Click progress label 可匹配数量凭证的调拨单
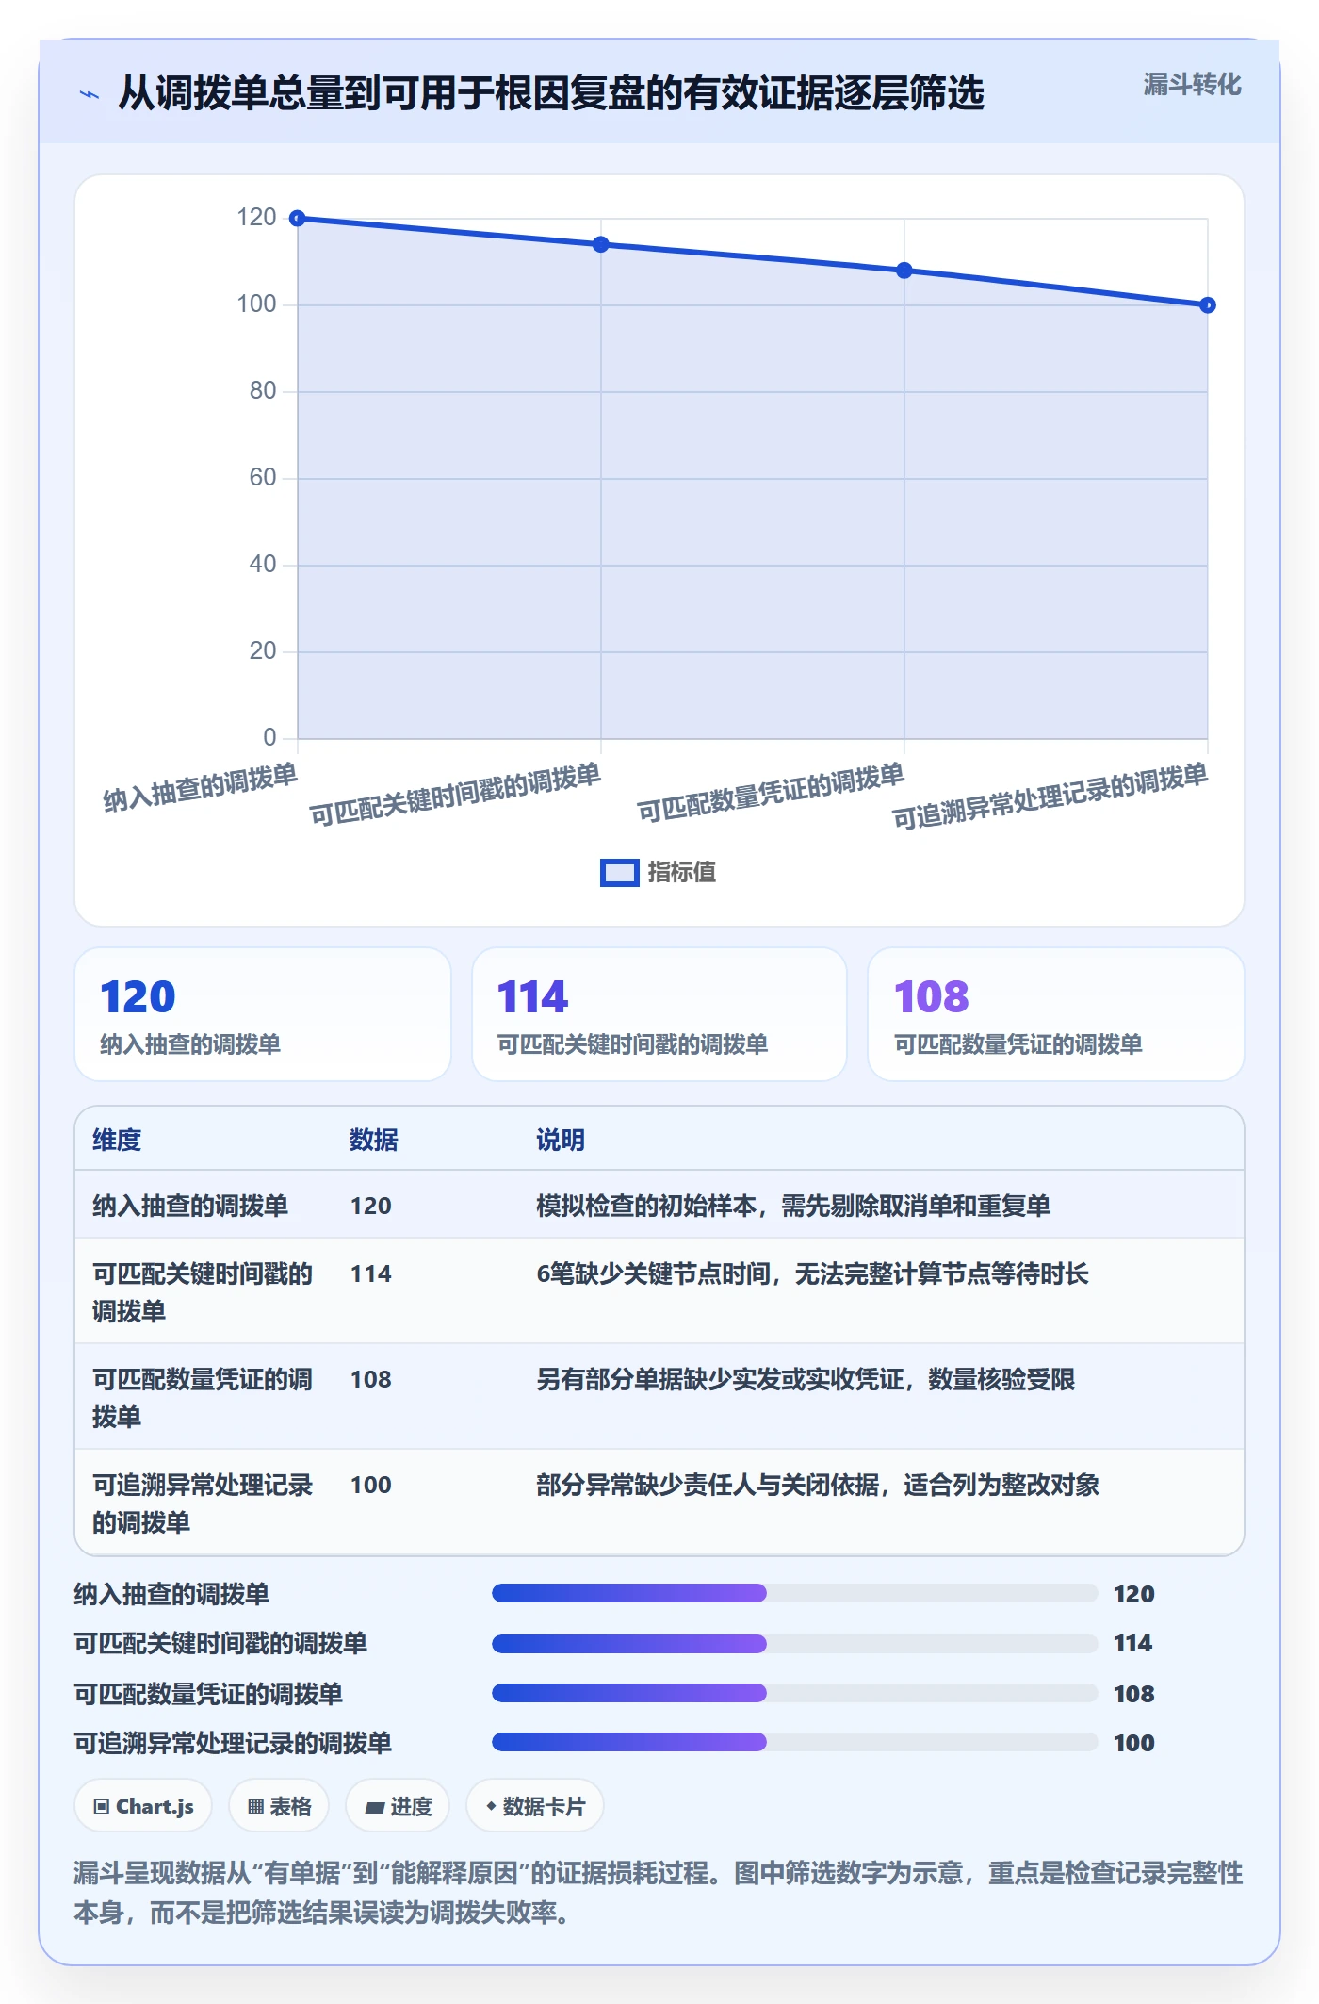Viewport: 1319px width, 2004px height. coord(208,1694)
